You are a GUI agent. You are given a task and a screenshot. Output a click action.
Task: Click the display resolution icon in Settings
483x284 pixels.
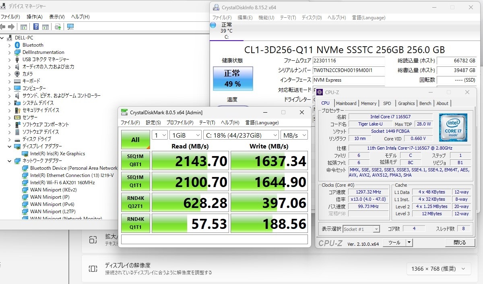click(93, 269)
